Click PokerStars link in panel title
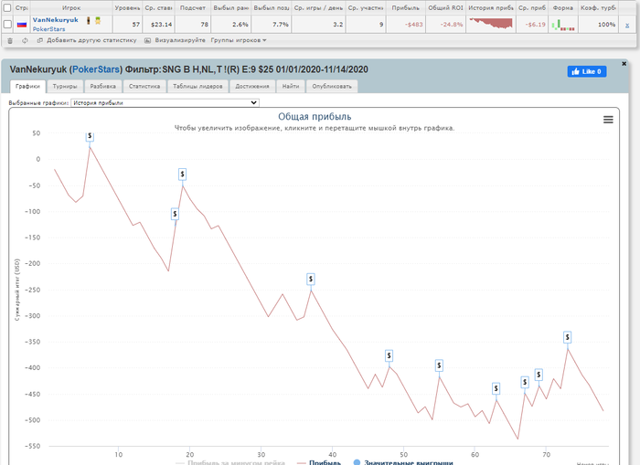The height and width of the screenshot is (465, 640). (96, 69)
